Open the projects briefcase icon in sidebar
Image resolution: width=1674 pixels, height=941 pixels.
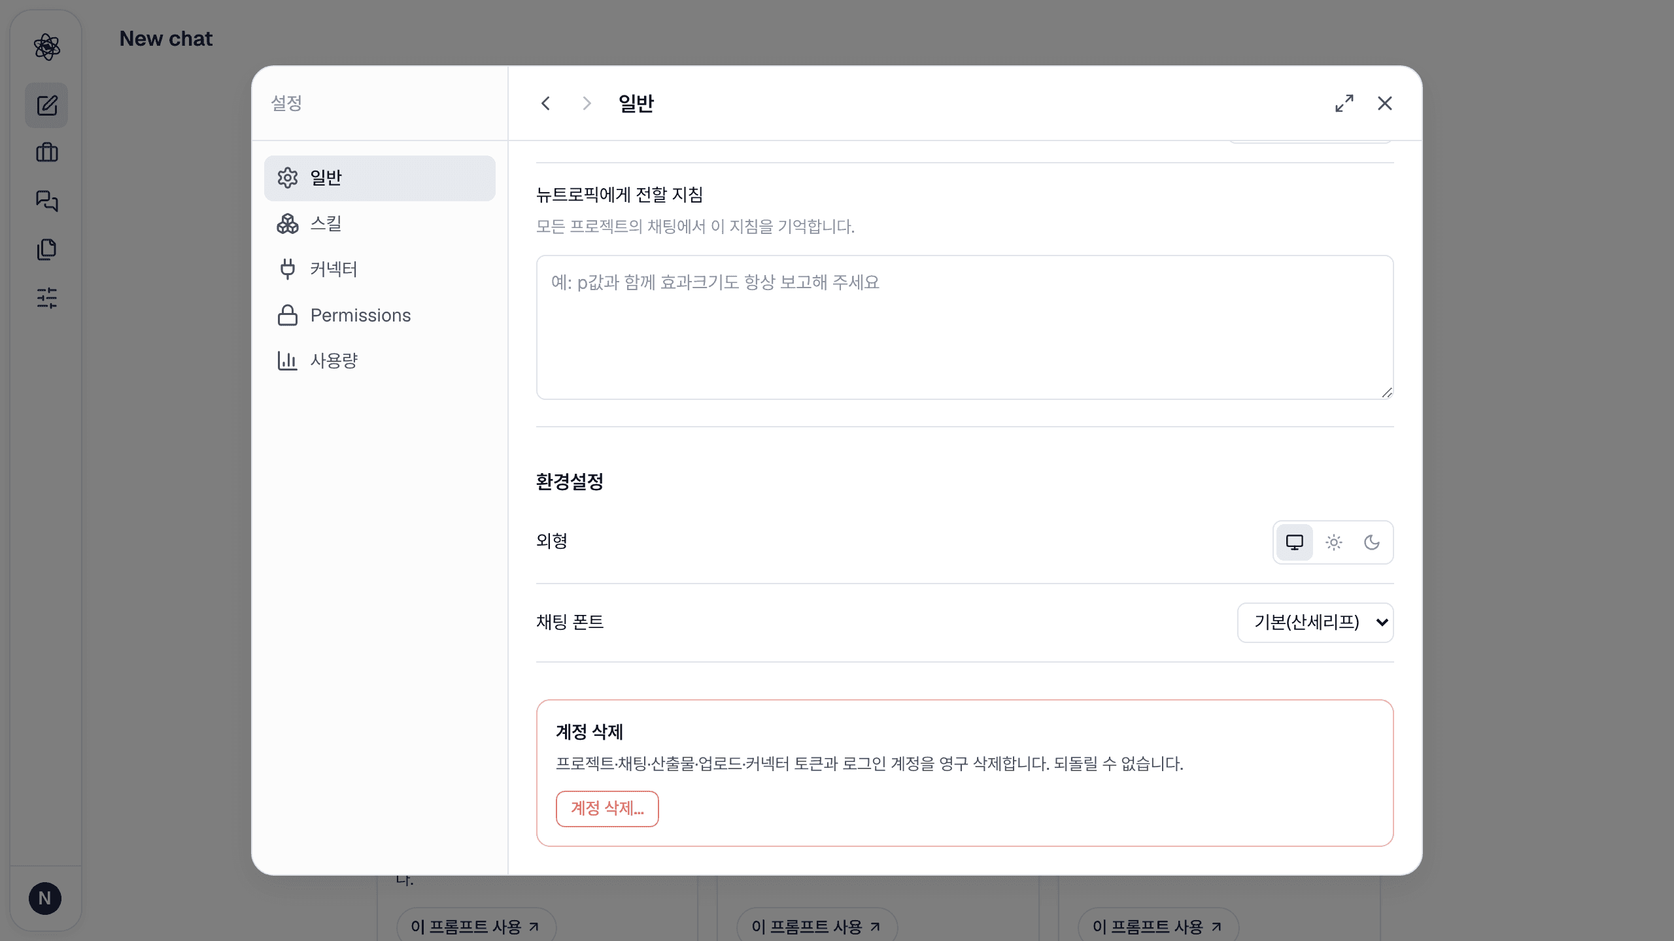point(46,153)
